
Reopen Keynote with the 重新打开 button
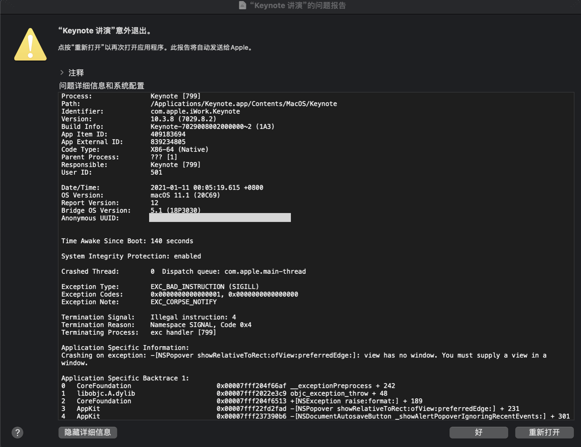click(x=544, y=432)
